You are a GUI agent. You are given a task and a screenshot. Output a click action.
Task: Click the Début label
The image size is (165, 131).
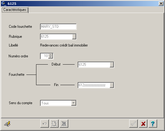[x=56, y=64]
